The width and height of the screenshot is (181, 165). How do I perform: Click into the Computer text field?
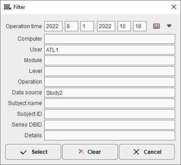(109, 39)
